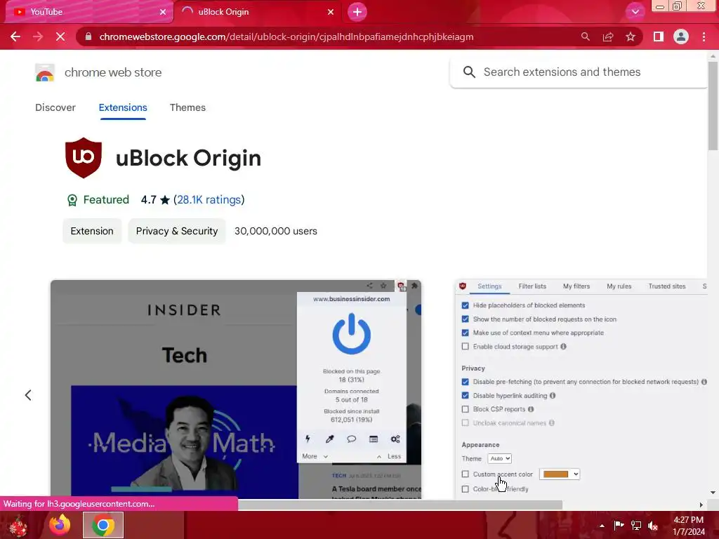The width and height of the screenshot is (719, 539).
Task: Click the Privacy & Security chip
Action: point(177,231)
